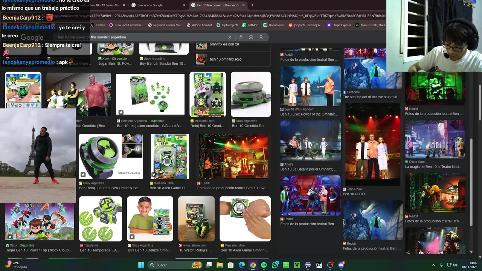
Task: Open labalie.com '10 Watch Relojes' image
Action: click(196, 219)
